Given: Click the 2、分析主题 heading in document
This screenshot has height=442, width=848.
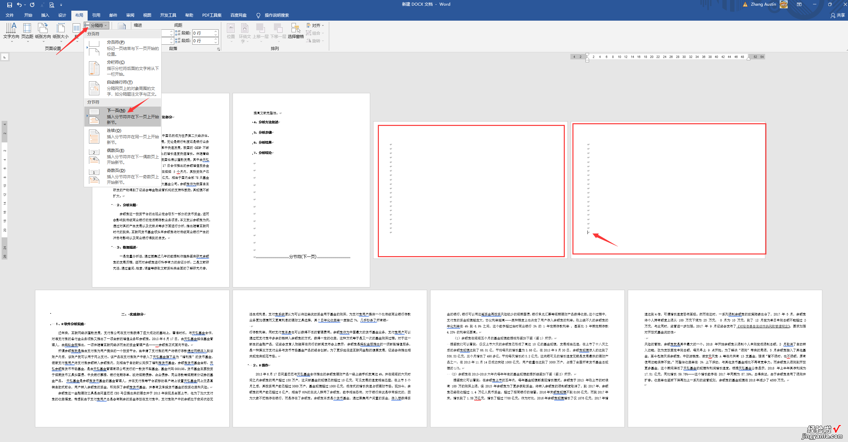Looking at the screenshot, I should pyautogui.click(x=126, y=205).
